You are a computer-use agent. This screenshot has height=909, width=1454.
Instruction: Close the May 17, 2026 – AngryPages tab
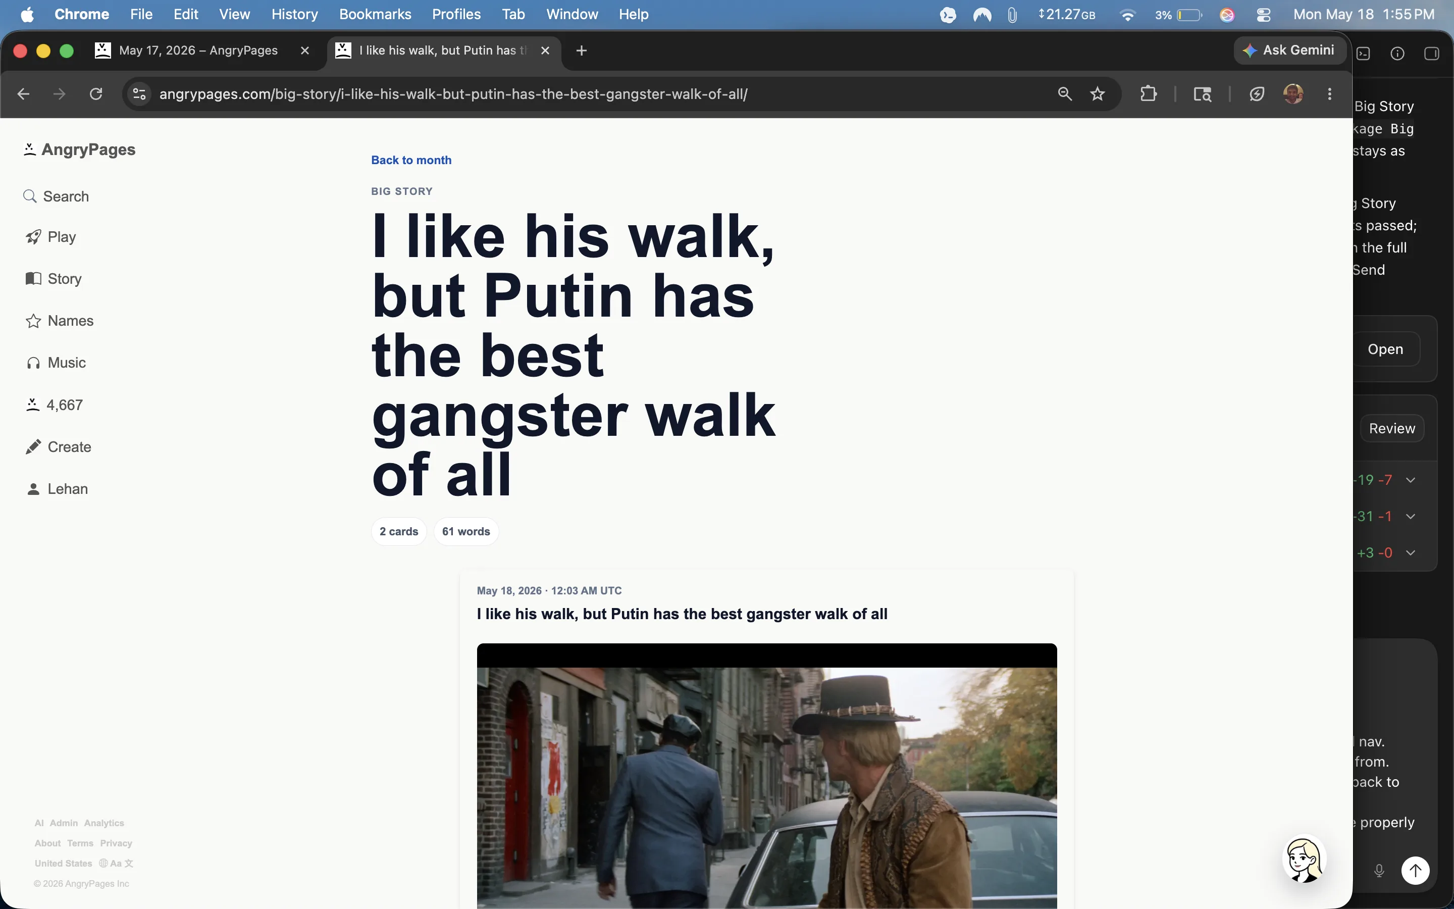304,50
